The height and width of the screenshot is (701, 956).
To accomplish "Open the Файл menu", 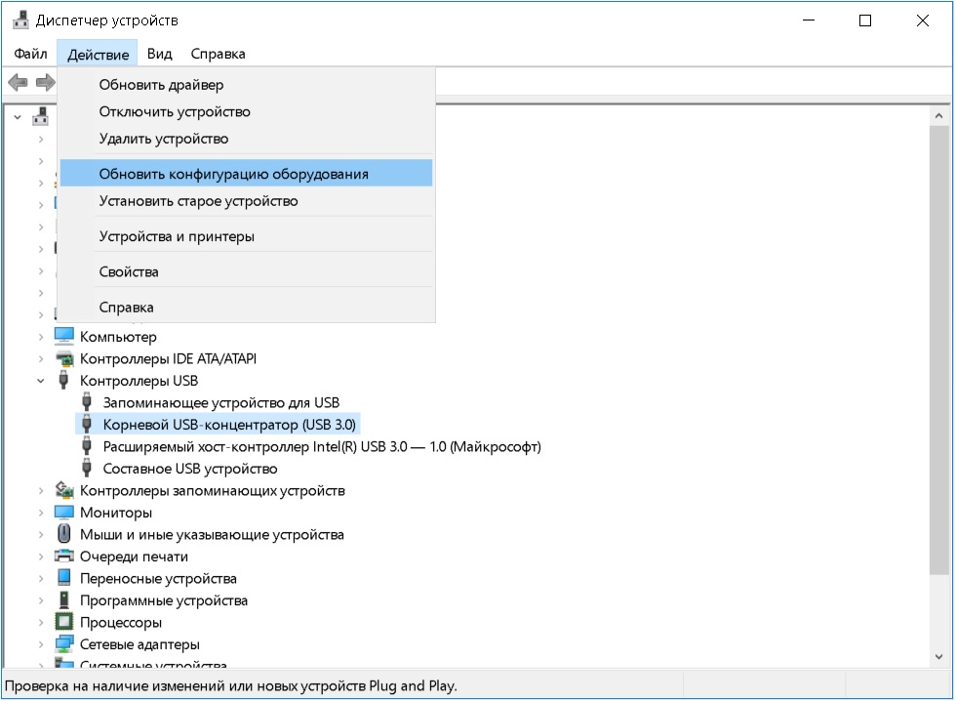I will [x=31, y=54].
